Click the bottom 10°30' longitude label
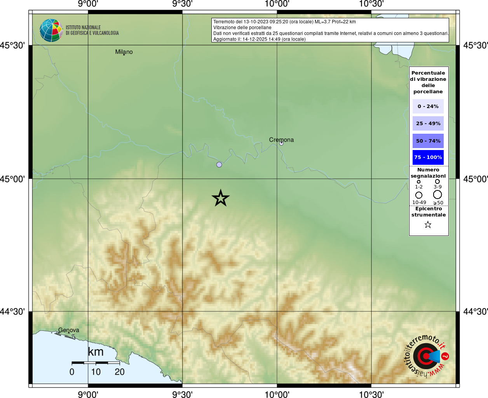Image resolution: width=488 pixels, height=398 pixels. coord(371,394)
